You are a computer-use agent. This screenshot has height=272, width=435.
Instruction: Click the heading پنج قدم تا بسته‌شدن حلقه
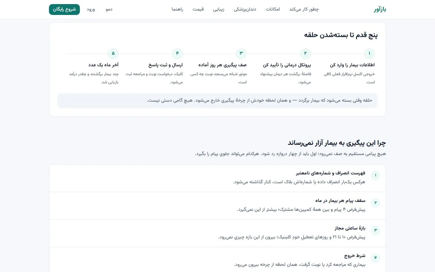click(341, 35)
